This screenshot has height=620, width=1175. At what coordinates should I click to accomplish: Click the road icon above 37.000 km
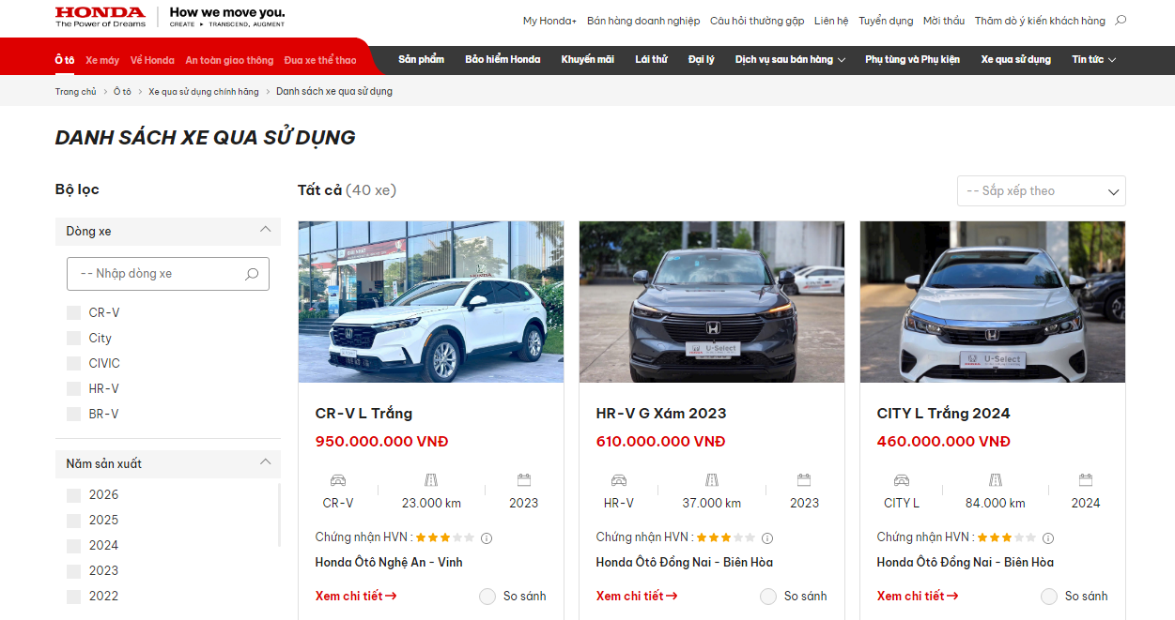(712, 480)
